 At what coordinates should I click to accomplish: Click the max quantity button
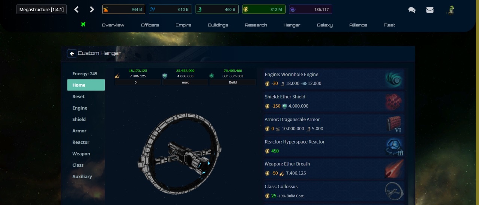tap(185, 82)
